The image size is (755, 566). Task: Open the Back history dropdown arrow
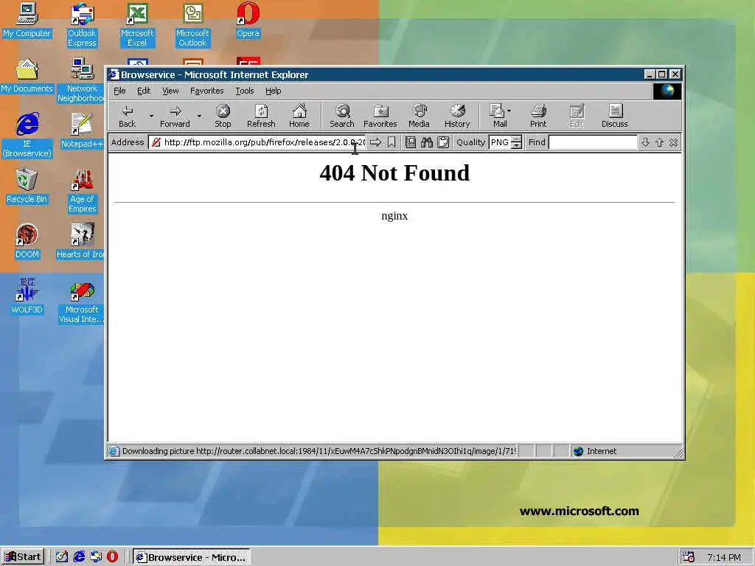click(151, 116)
